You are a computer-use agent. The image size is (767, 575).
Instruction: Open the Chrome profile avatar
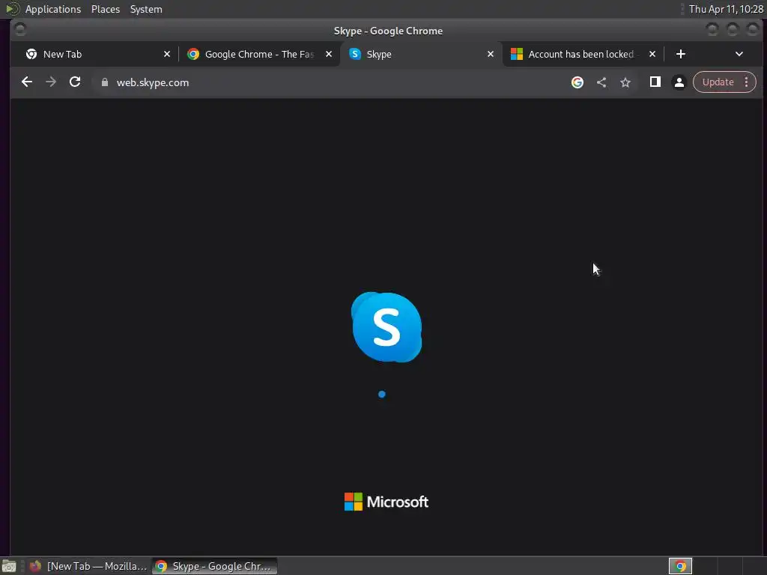click(679, 82)
